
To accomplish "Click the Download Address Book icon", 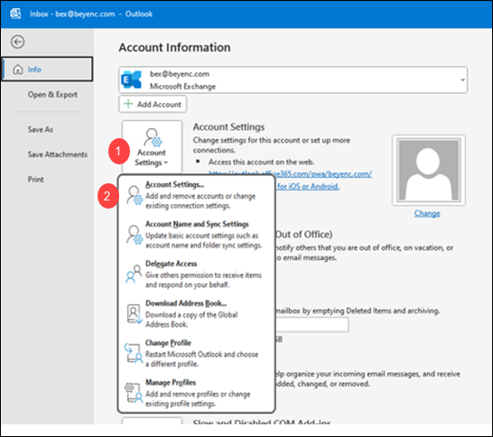I will tap(135, 314).
